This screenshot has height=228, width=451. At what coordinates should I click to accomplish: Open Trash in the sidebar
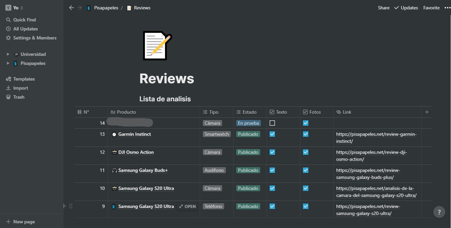19,97
